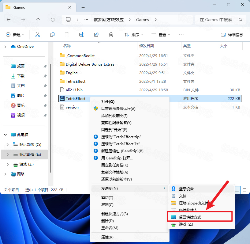Open the 发送到(N) submenu
The height and width of the screenshot is (244, 250).
tap(130, 189)
